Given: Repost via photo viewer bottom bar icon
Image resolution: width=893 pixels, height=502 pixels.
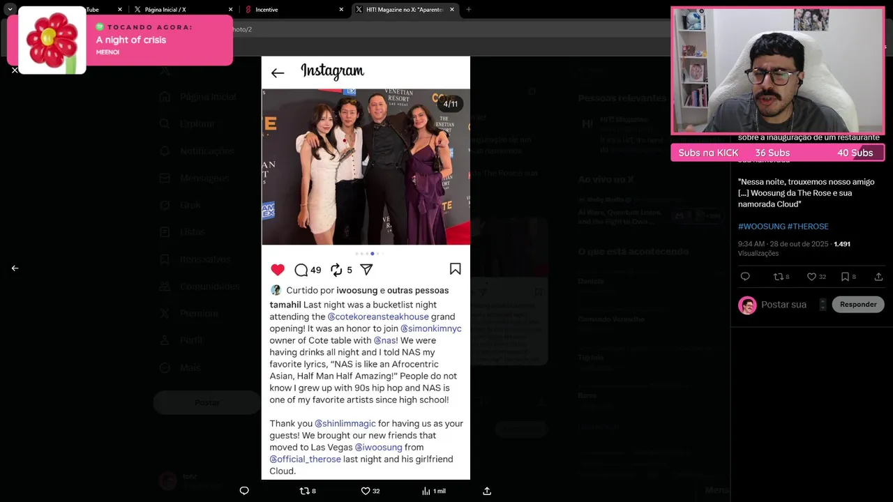Looking at the screenshot, I should coord(308,491).
